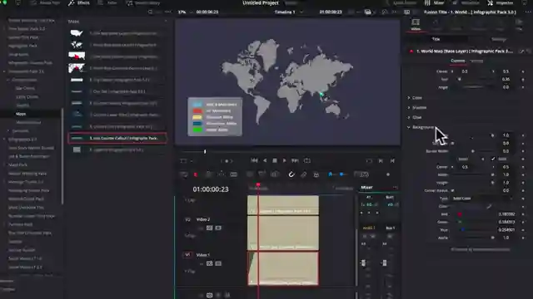Toggle Video 1 track enable icon
This screenshot has width=533, height=299.
tap(218, 263)
